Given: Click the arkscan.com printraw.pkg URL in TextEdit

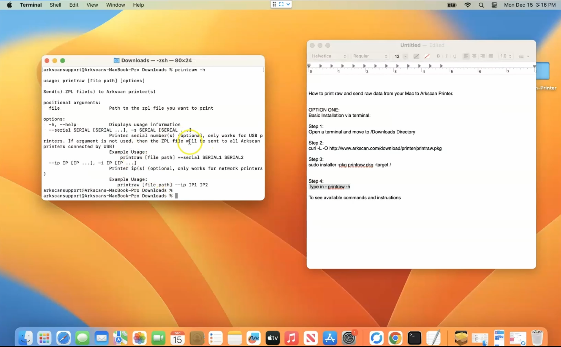Looking at the screenshot, I should 385,148.
